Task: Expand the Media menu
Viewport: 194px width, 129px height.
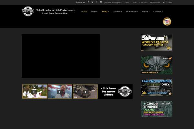Action: click(146, 12)
